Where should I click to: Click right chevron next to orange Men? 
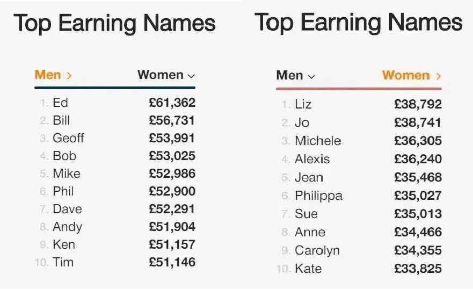(x=69, y=75)
